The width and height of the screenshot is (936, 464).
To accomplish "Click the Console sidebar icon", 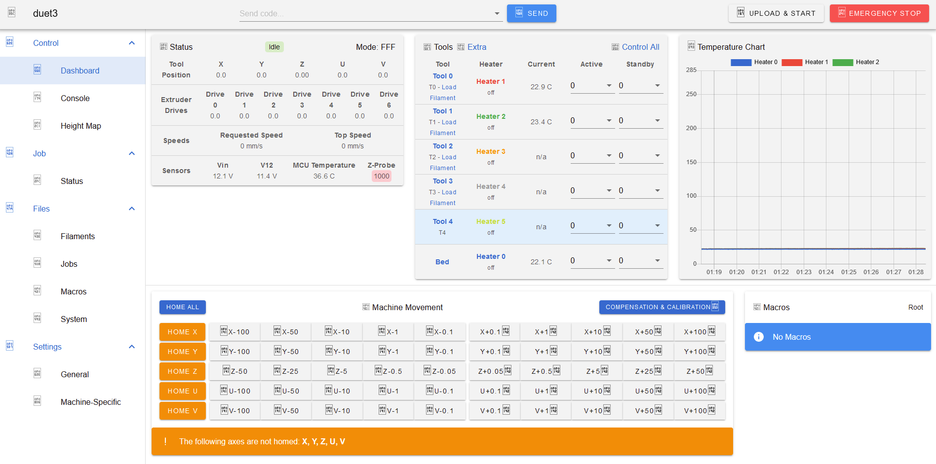I will pos(37,97).
